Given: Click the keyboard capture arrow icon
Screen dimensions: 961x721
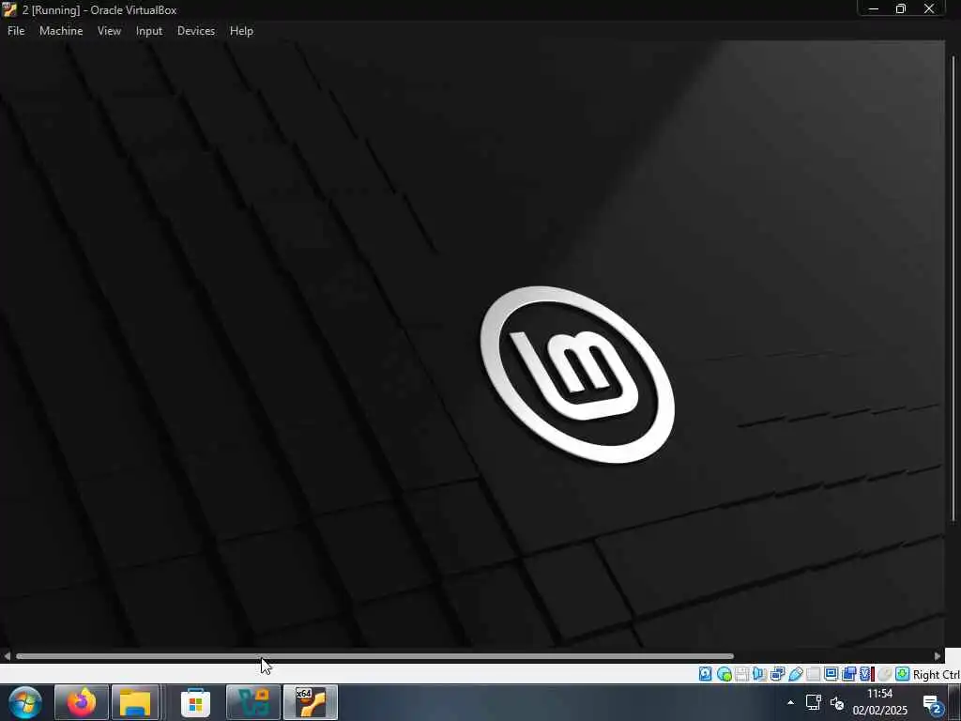Looking at the screenshot, I should click(x=902, y=674).
